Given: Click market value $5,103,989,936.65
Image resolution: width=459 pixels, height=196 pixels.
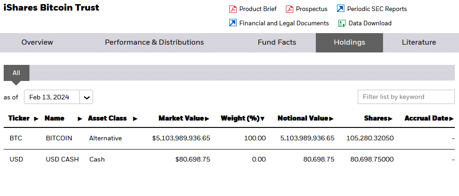Looking at the screenshot, I should [181, 138].
